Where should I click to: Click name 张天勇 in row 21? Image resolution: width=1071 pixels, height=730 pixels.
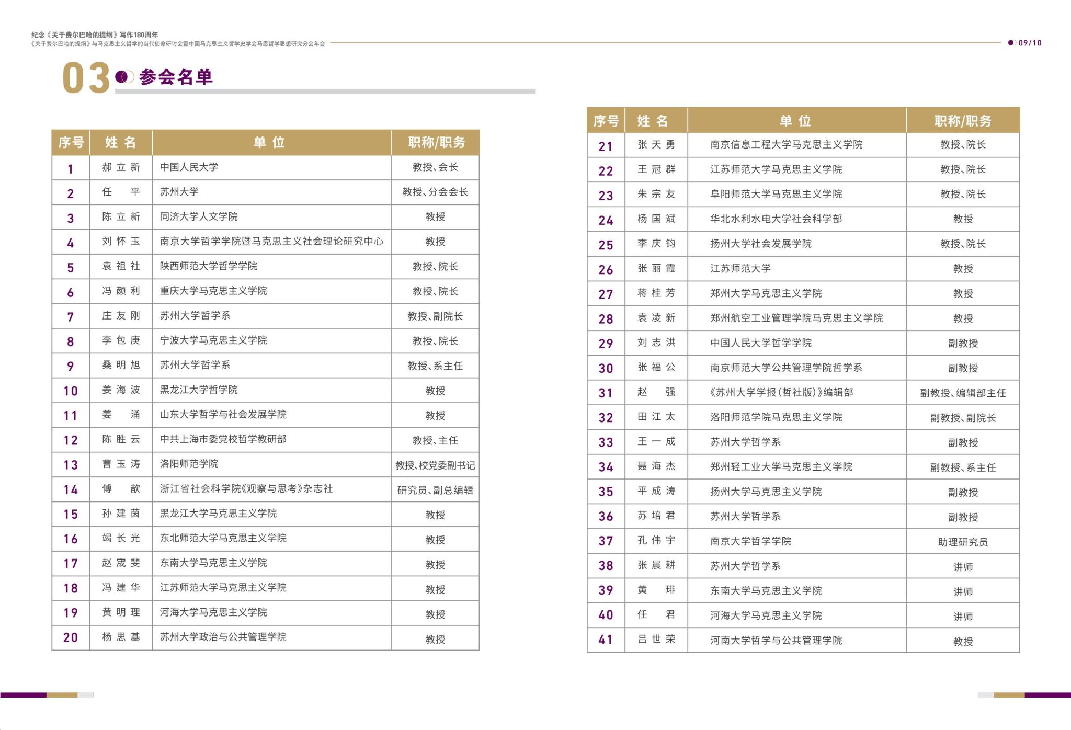point(656,145)
